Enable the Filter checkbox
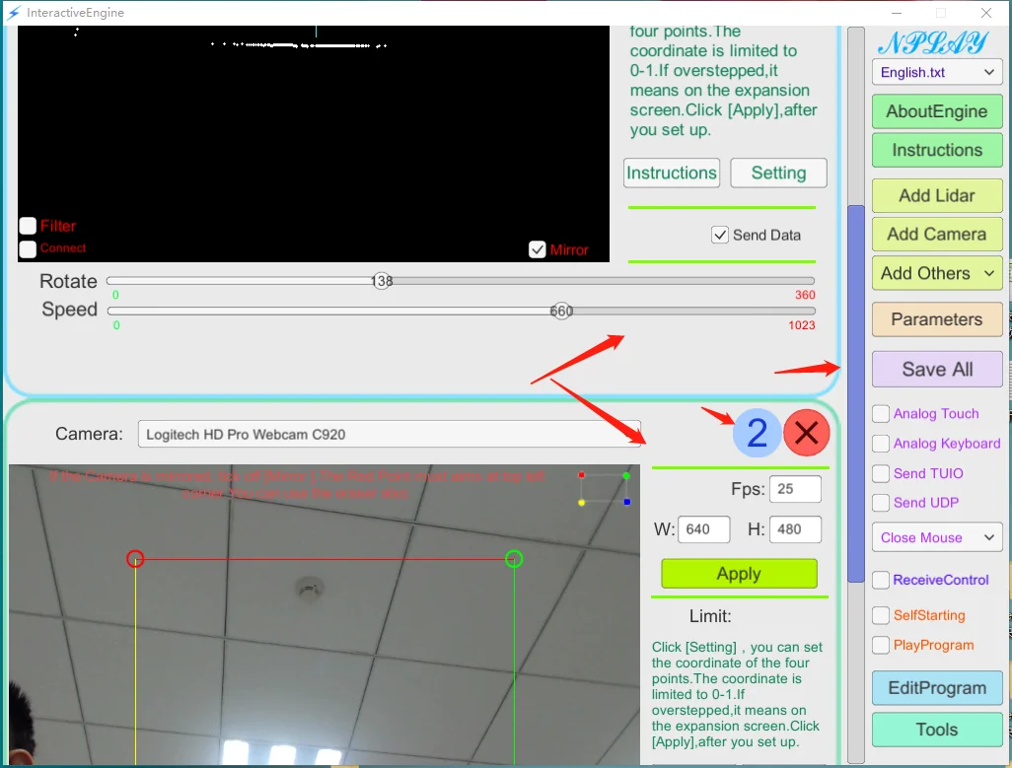The height and width of the screenshot is (768, 1012). [28, 226]
